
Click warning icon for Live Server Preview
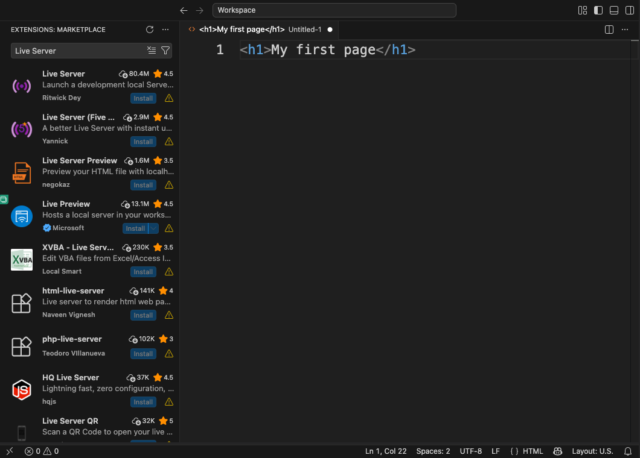pos(169,185)
